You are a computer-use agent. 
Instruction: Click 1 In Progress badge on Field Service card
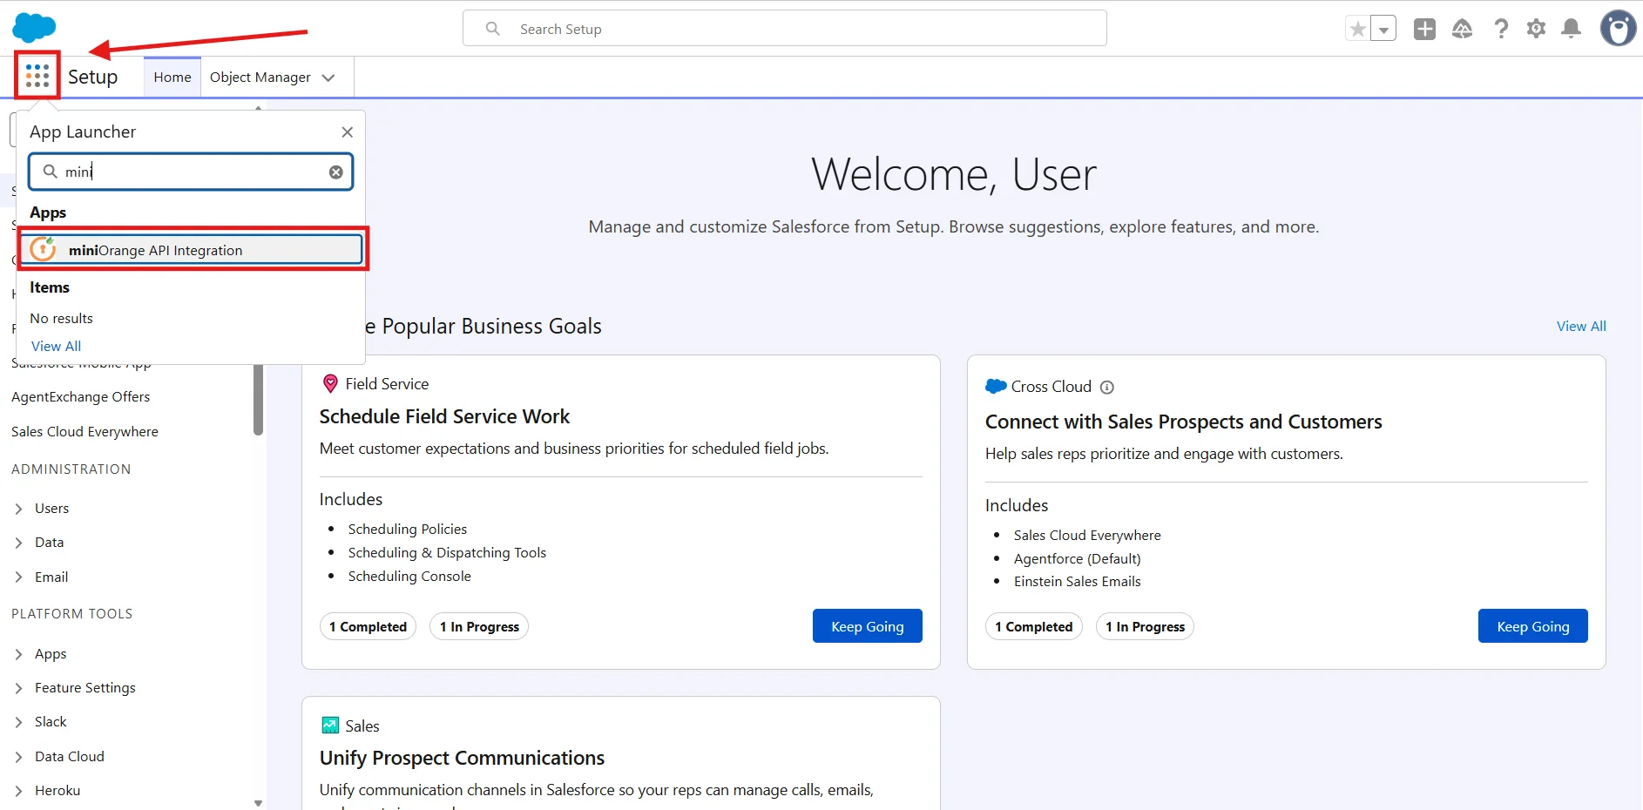(479, 626)
